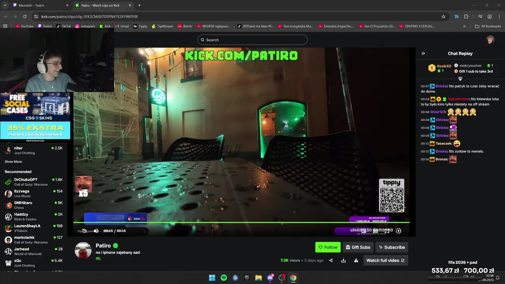Open the user profile avatar menu

point(490,40)
